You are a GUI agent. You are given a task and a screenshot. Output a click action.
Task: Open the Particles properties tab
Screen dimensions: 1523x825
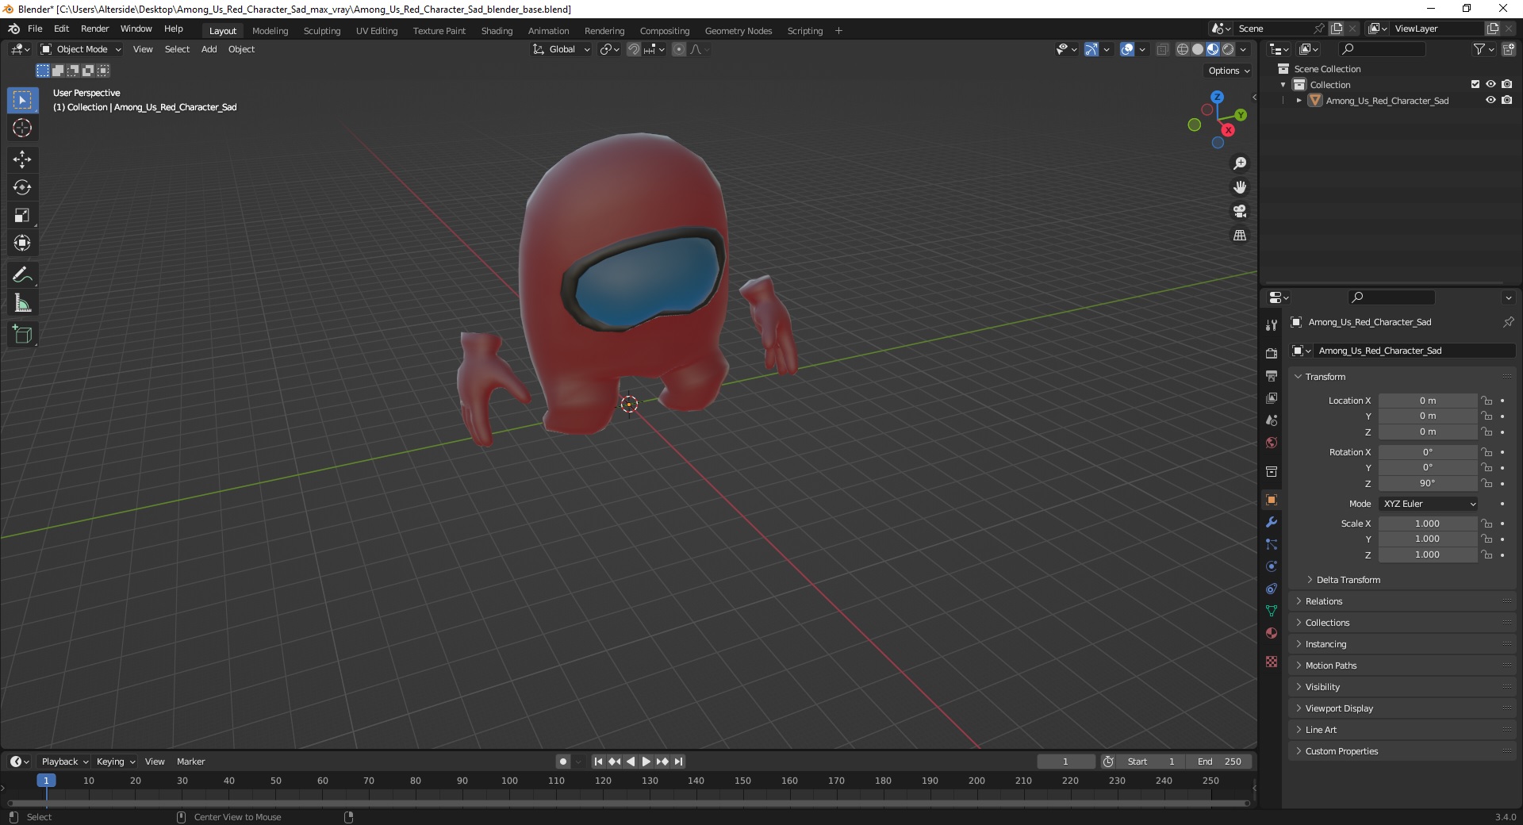tap(1272, 544)
